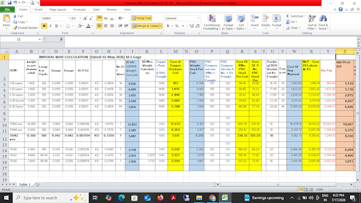Click the Fill button in Editing group
The width and height of the screenshot is (361, 203).
click(291, 22)
